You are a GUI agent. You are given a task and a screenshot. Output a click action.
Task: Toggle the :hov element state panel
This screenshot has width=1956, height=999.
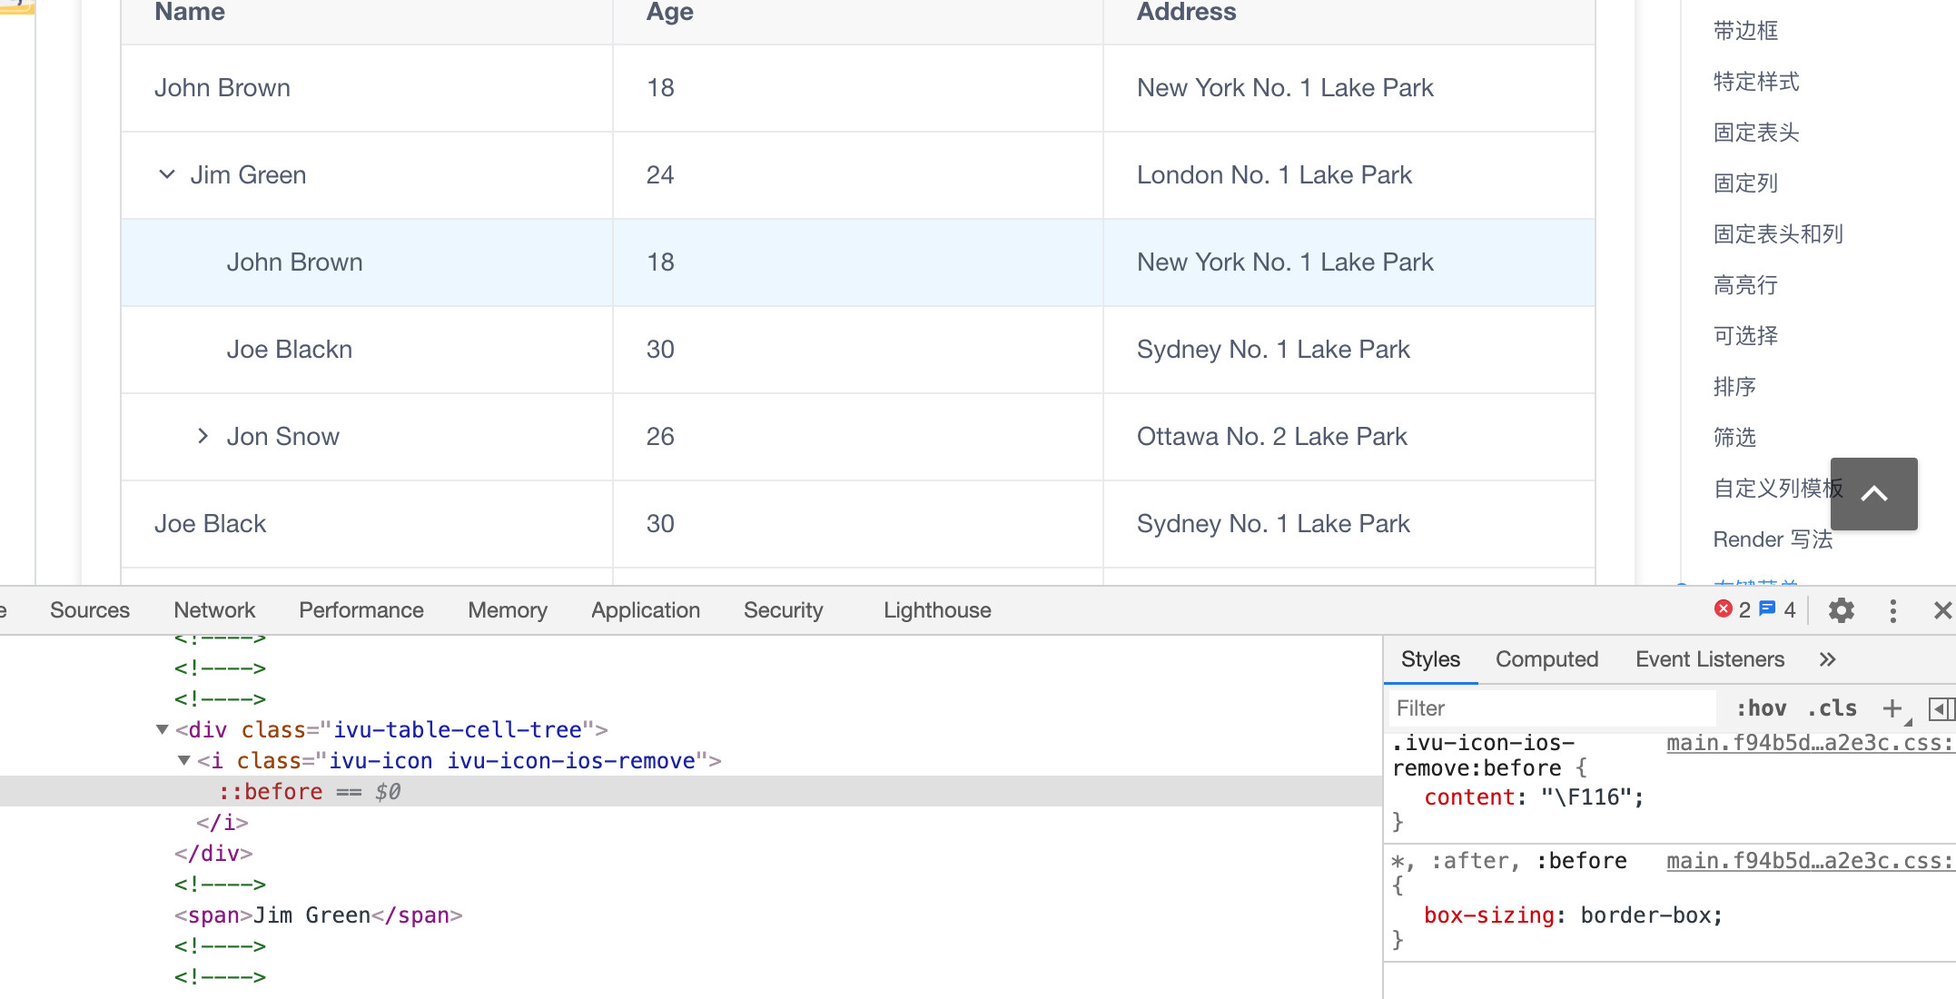tap(1761, 708)
